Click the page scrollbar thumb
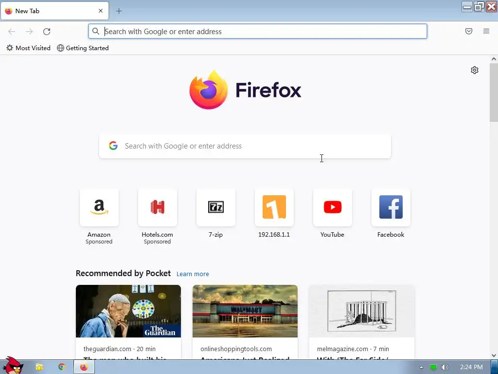 pos(494,92)
